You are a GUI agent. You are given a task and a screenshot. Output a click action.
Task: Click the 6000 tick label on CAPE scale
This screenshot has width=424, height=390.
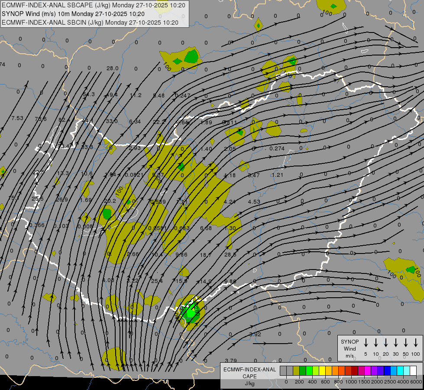click(x=416, y=382)
